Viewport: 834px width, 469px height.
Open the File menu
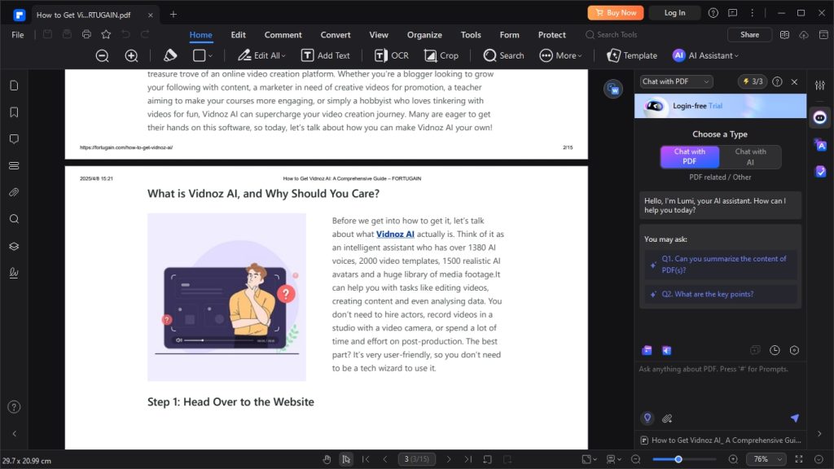[18, 34]
